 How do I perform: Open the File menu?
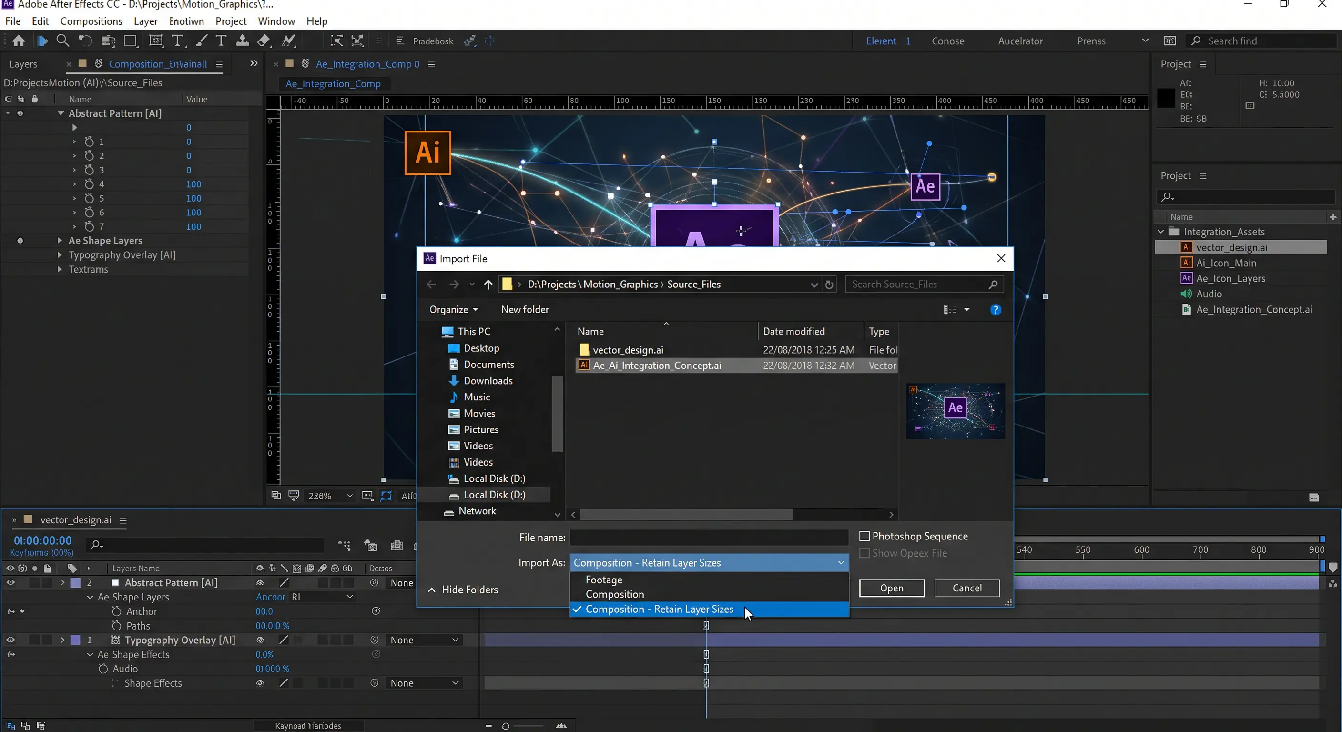13,21
